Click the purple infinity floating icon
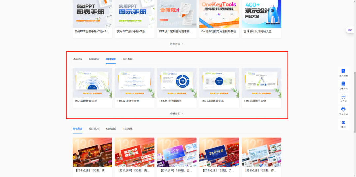The height and width of the screenshot is (177, 356). (350, 30)
